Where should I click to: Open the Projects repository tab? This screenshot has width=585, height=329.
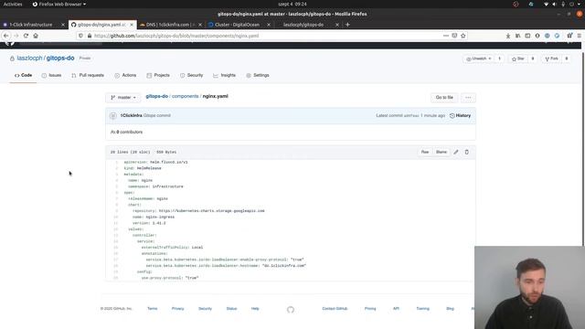158,75
